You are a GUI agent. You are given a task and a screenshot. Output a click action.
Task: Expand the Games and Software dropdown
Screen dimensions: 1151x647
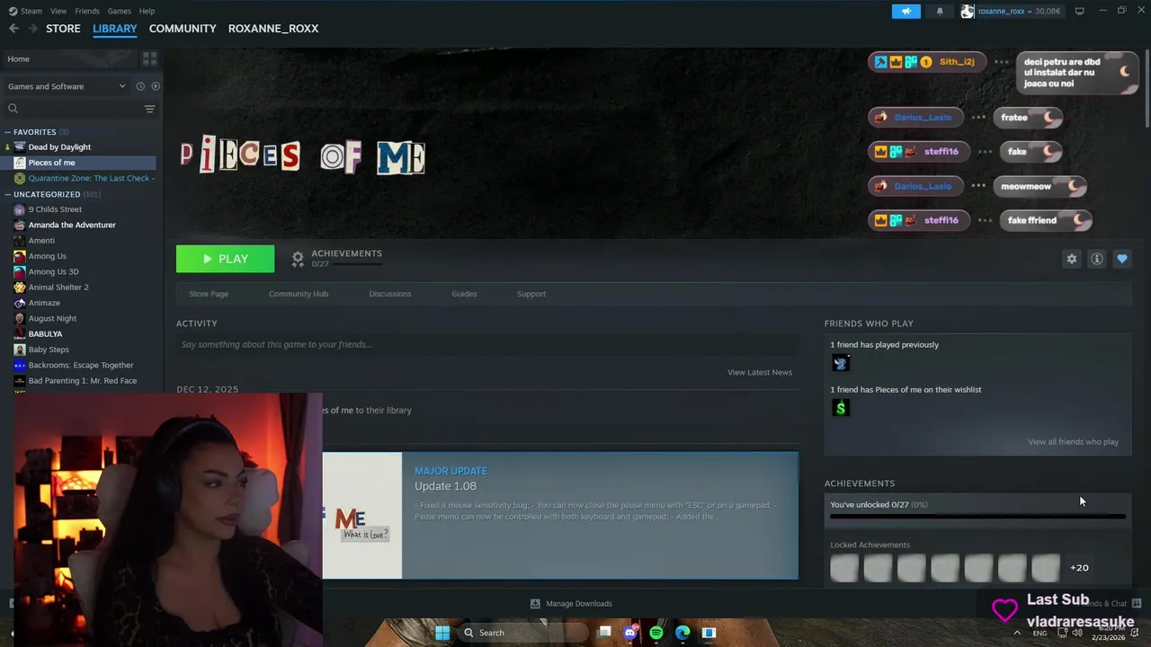click(x=66, y=86)
